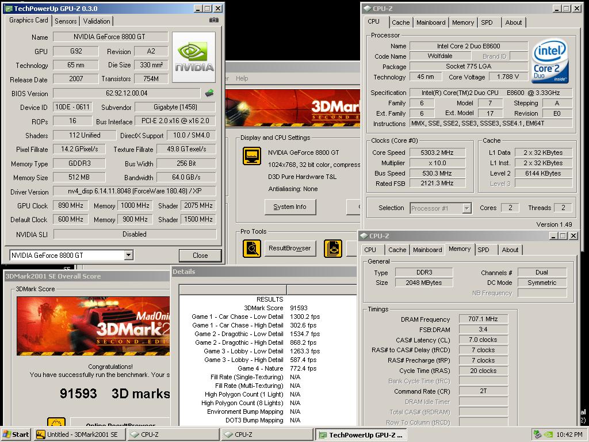Open the About tab in top CPU-Z window
This screenshot has width=589, height=442.
tap(514, 22)
